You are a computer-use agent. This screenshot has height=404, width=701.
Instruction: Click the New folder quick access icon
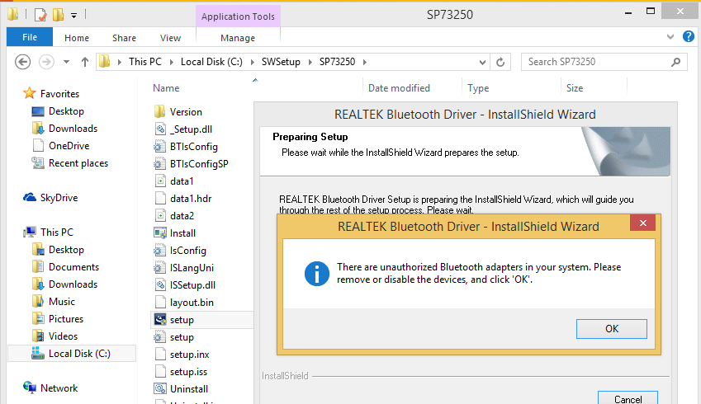click(58, 15)
